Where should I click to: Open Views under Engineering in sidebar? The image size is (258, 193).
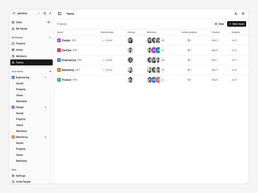click(19, 95)
